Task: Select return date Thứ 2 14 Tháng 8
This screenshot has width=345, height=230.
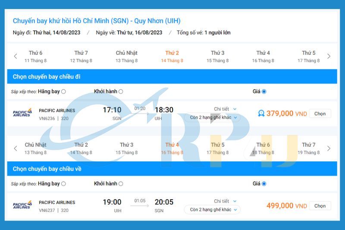Action: click(x=81, y=148)
